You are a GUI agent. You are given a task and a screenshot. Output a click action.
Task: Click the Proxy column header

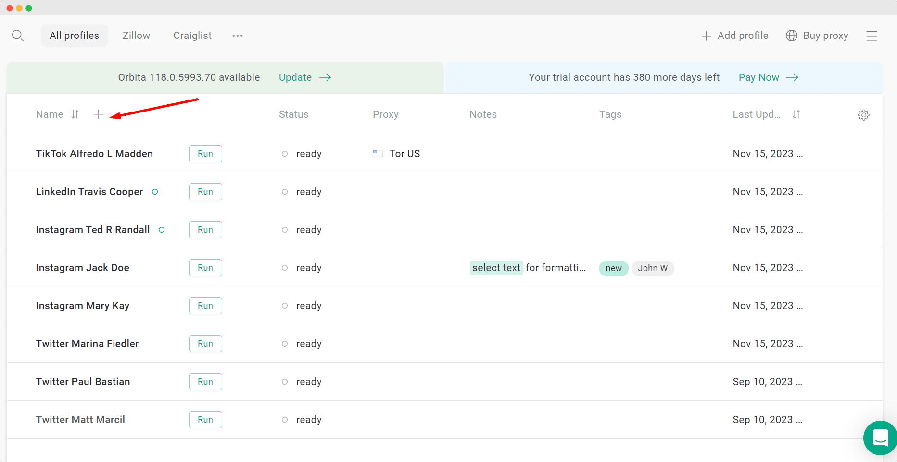[386, 114]
